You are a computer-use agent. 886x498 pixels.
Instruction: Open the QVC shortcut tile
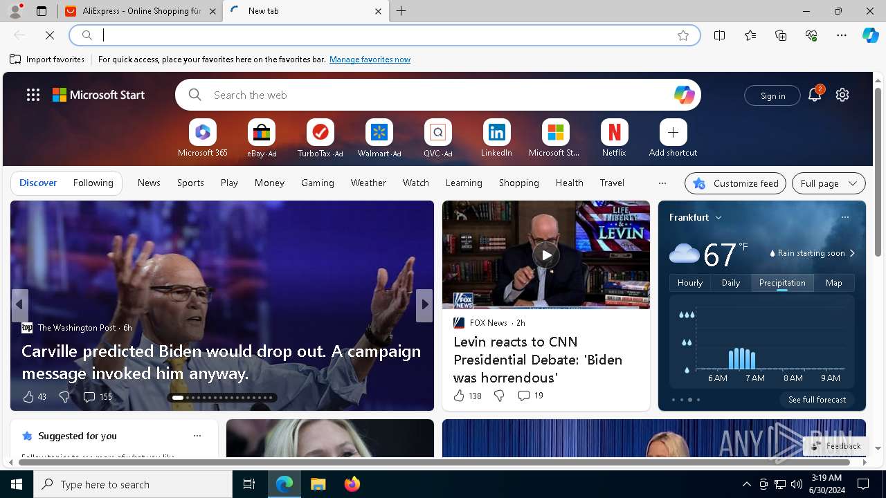click(x=437, y=132)
